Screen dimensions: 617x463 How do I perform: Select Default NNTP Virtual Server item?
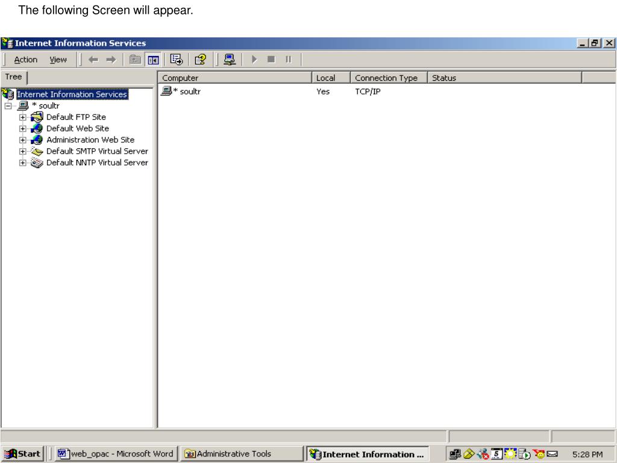click(97, 163)
